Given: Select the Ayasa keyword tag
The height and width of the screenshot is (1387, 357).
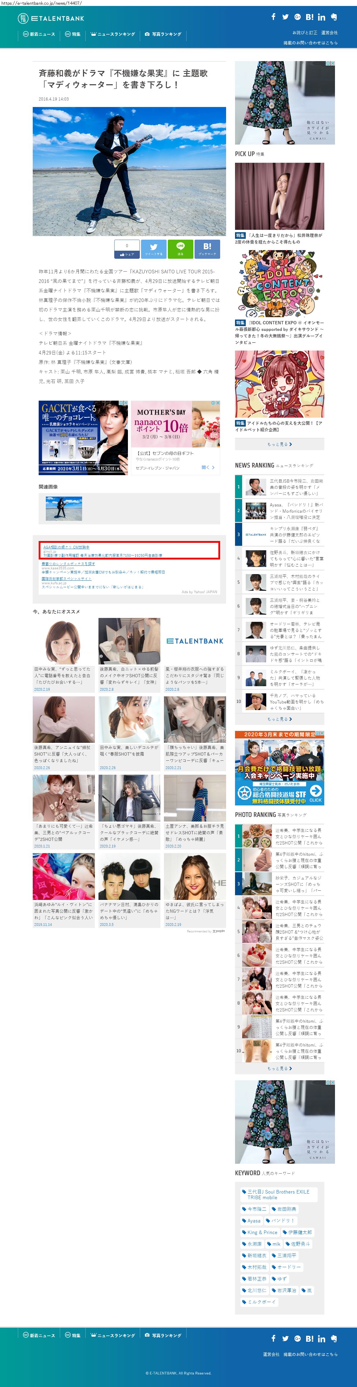Looking at the screenshot, I should click(x=251, y=1221).
